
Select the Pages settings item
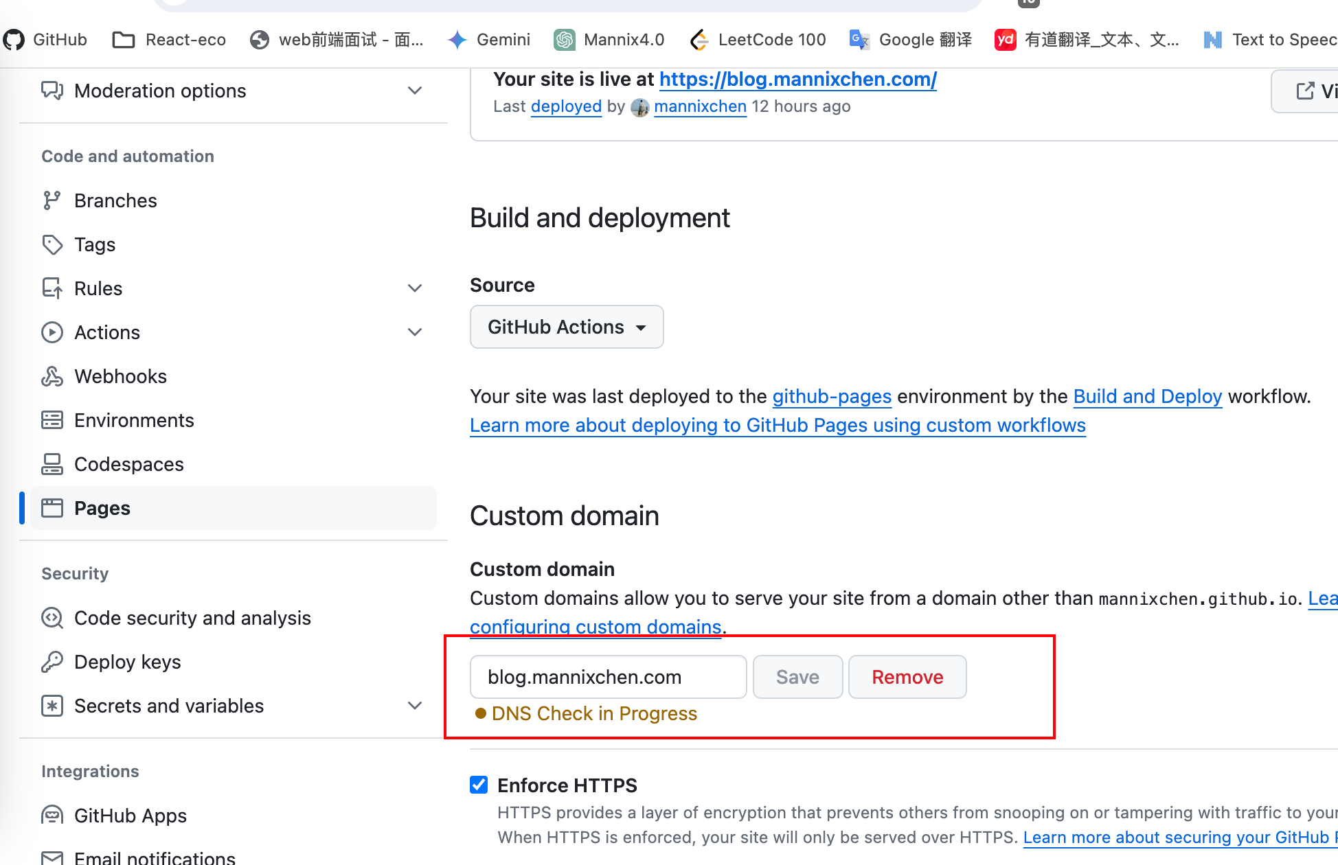234,508
